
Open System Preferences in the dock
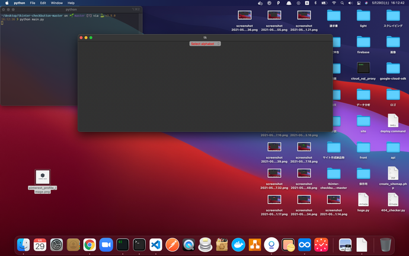(56, 244)
